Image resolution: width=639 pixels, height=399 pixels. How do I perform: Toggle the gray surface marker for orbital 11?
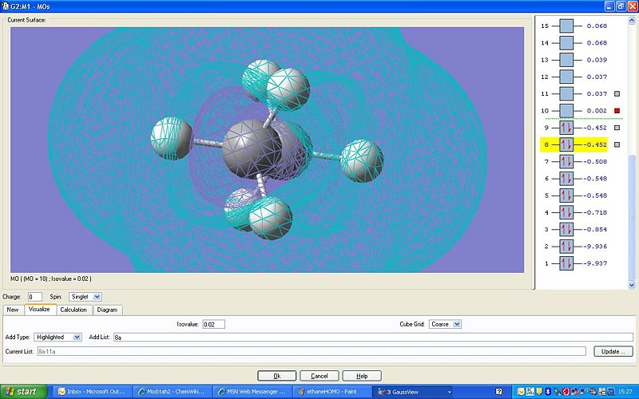[617, 93]
